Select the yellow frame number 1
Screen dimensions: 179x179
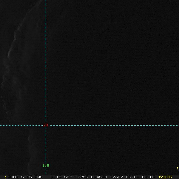6,177
